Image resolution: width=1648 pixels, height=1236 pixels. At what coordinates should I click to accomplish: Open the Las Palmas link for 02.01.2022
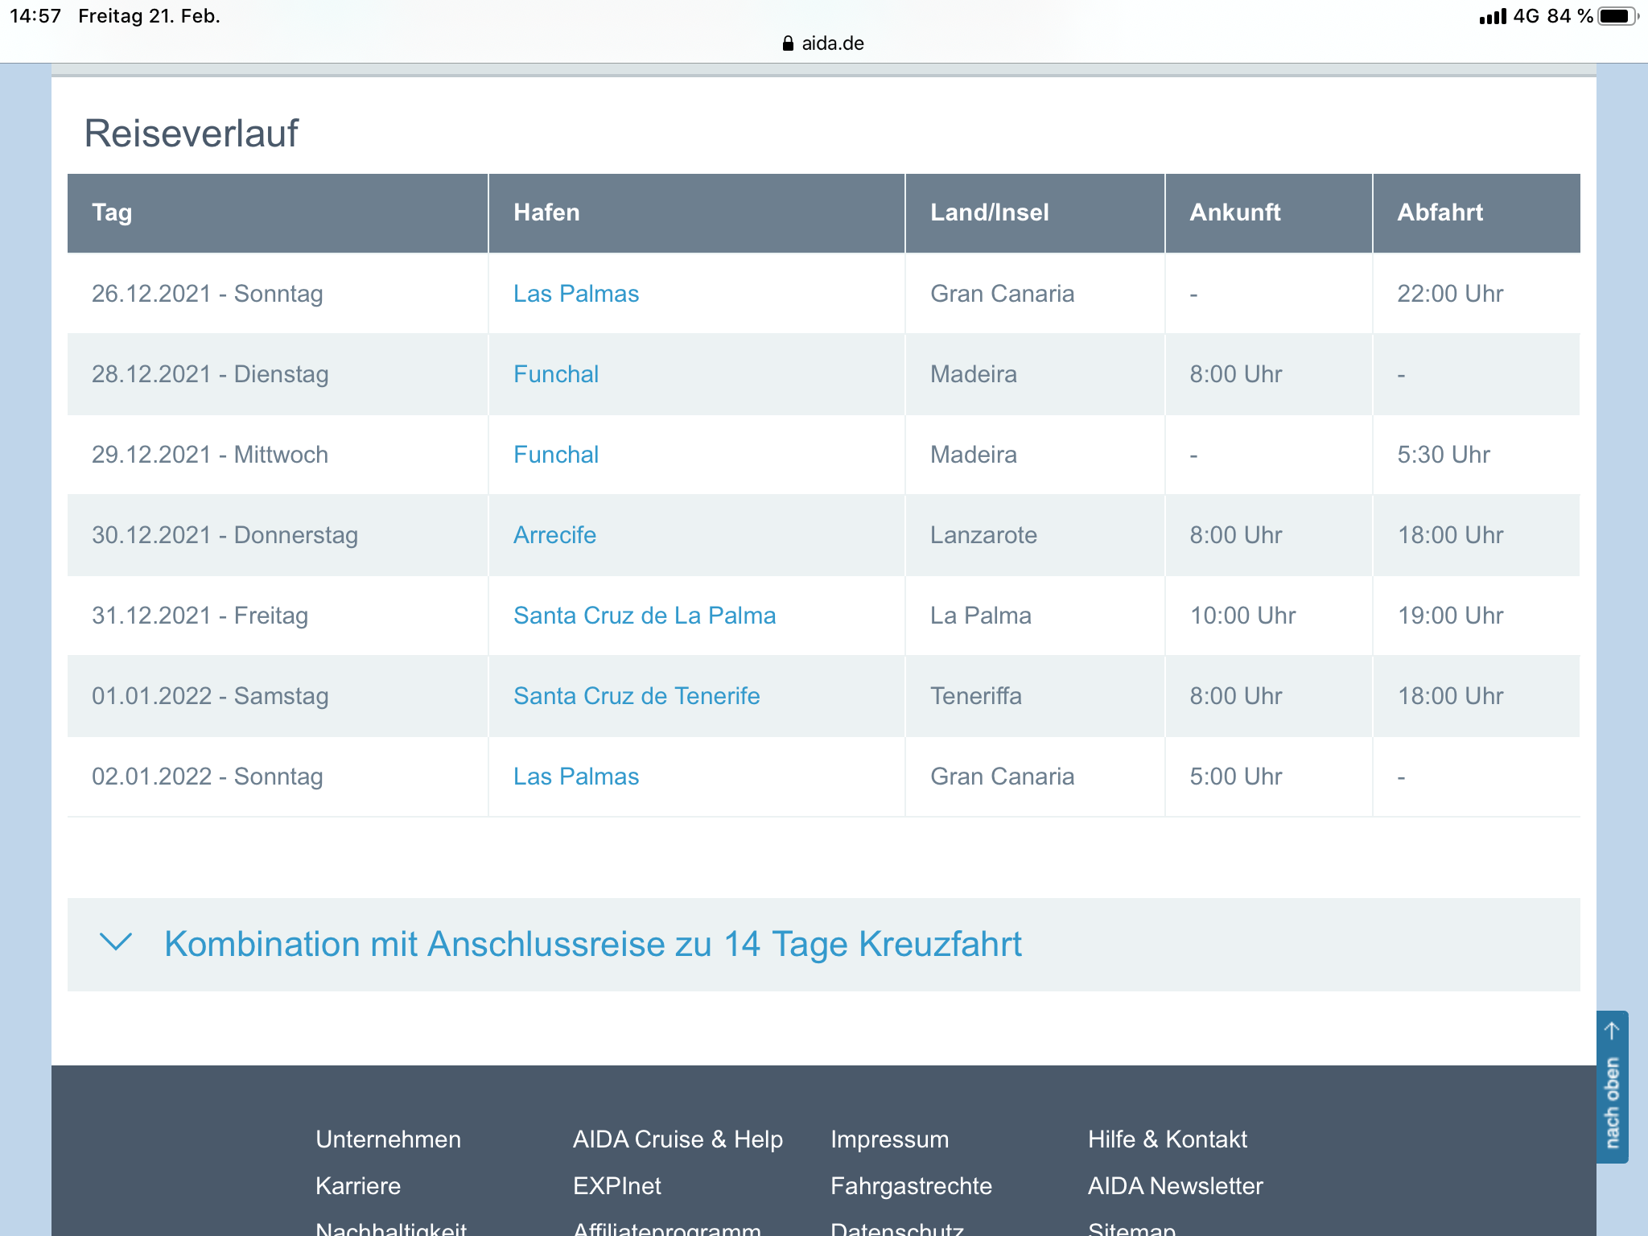[x=575, y=777]
